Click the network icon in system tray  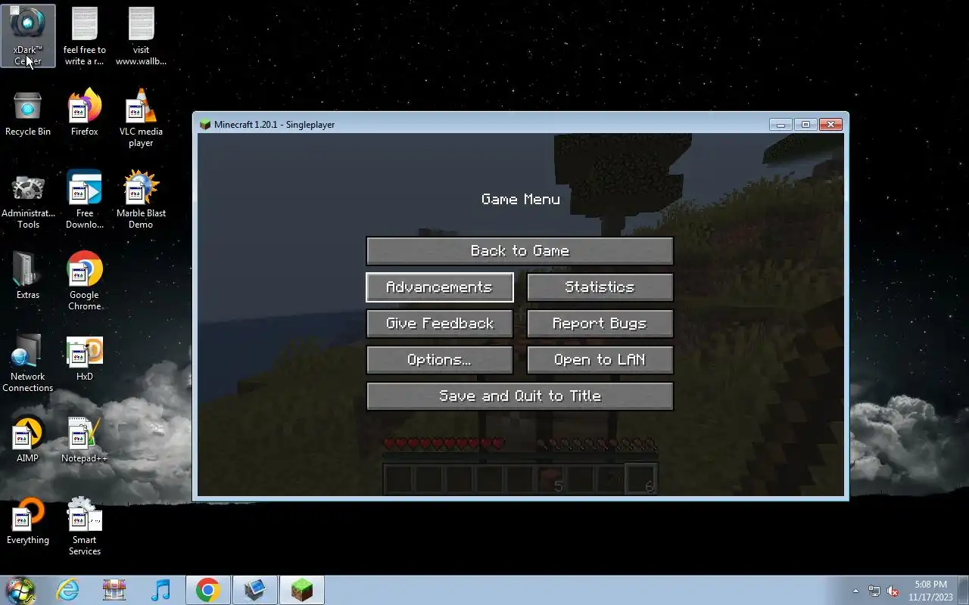874,591
